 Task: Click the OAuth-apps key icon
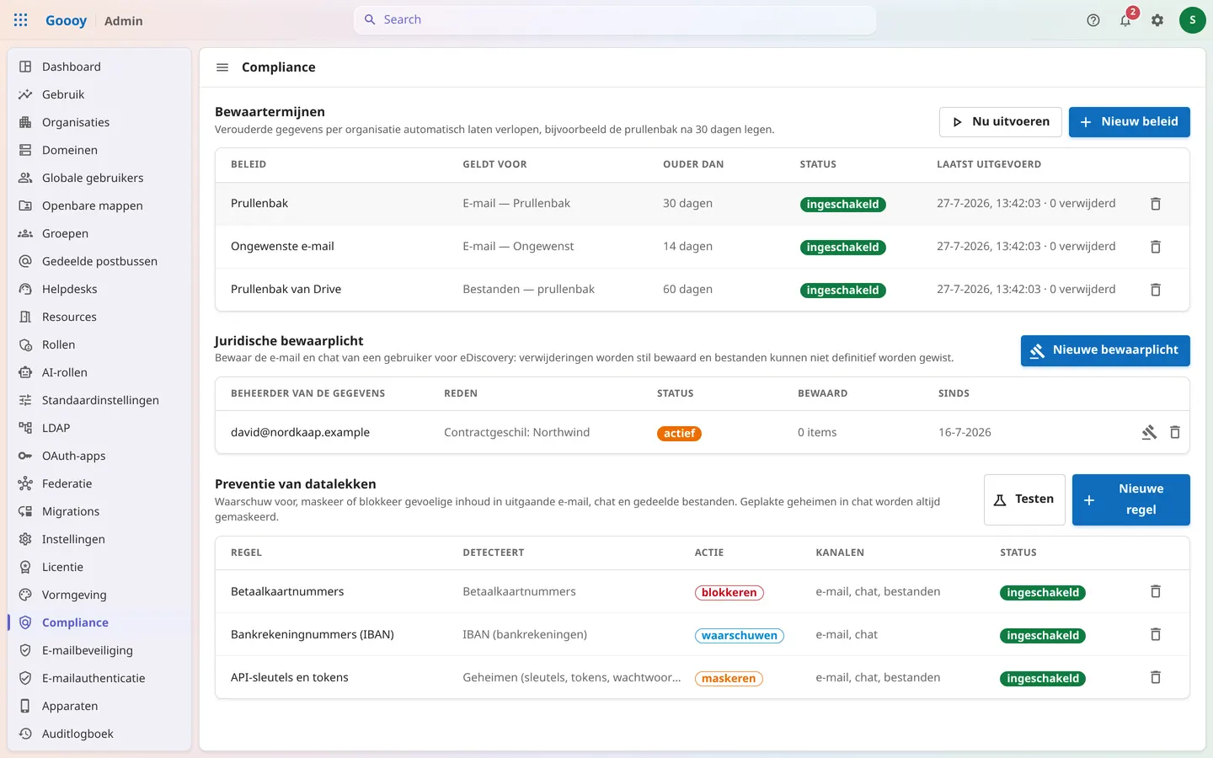[x=25, y=456]
